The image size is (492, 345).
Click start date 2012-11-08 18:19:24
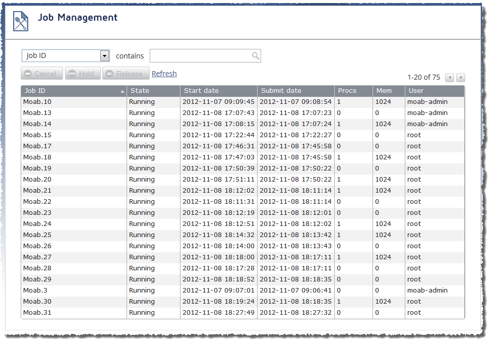pos(218,301)
